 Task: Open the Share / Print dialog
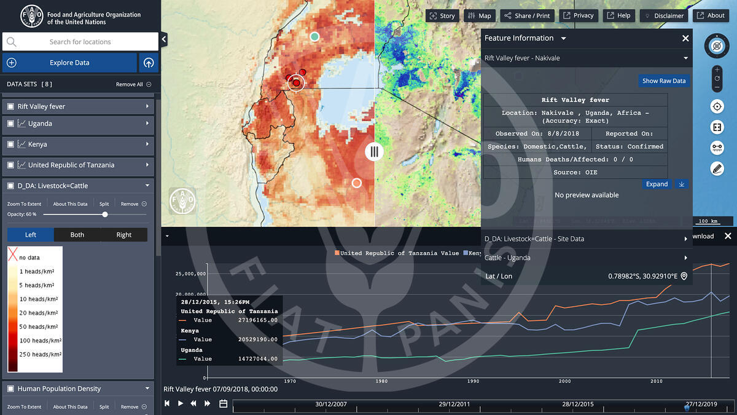click(x=527, y=15)
